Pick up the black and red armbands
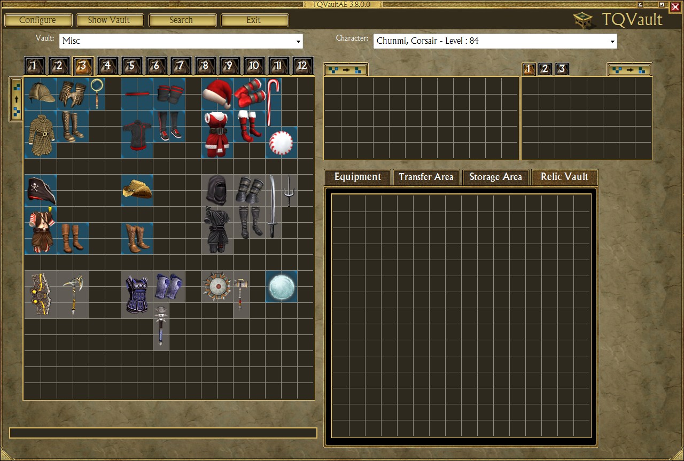684x461 pixels. (x=169, y=94)
